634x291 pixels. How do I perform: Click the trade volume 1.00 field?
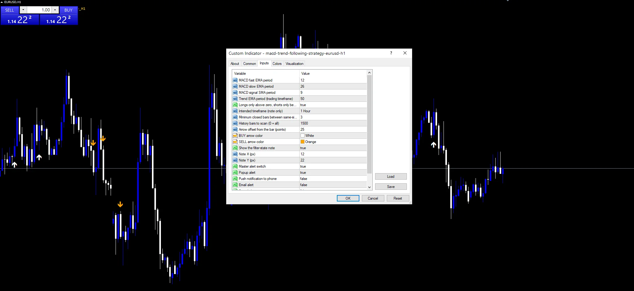click(39, 10)
